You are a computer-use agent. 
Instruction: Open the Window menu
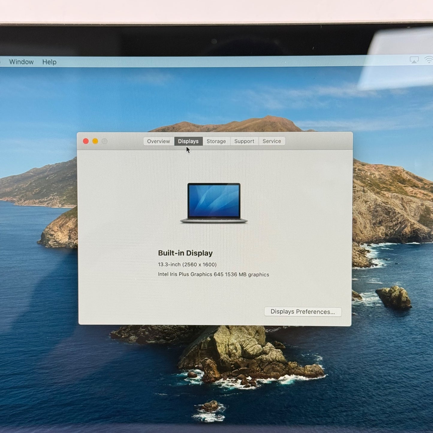coord(21,62)
